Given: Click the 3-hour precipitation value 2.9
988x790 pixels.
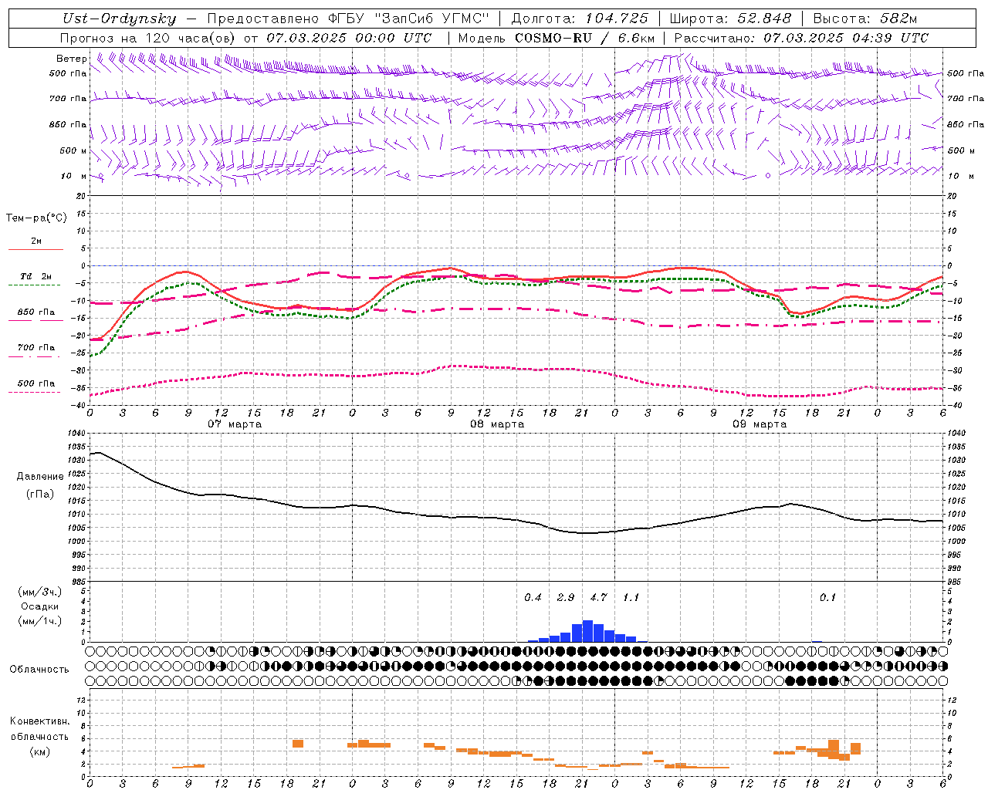Looking at the screenshot, I should (x=566, y=598).
